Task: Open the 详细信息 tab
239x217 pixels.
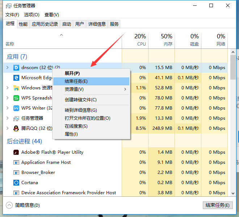Action: 97,24
